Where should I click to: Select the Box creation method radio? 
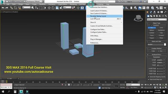coord(159,51)
